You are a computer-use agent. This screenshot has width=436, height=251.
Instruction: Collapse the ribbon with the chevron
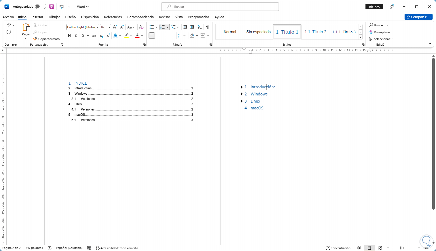click(430, 44)
